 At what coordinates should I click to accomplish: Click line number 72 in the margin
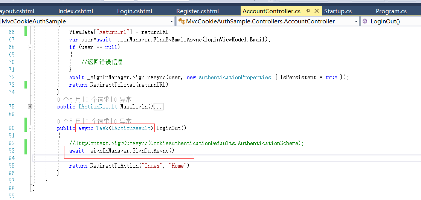pyautogui.click(x=12, y=77)
